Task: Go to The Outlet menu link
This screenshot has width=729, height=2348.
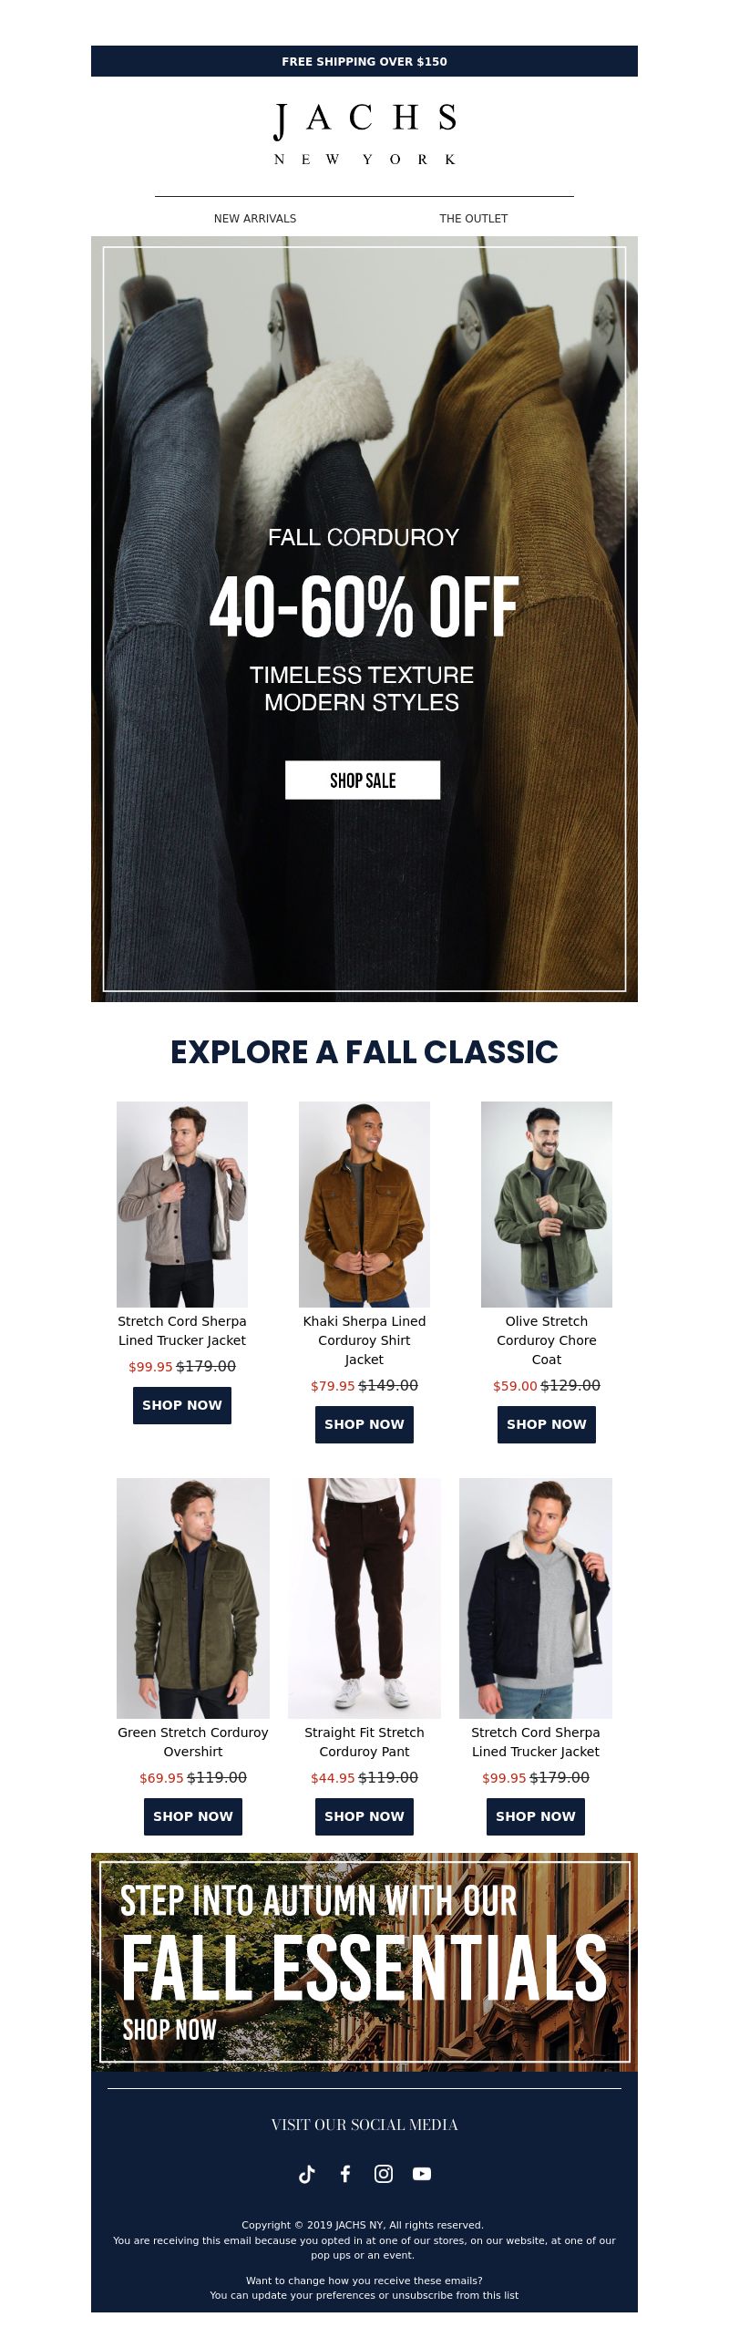Action: (x=474, y=219)
